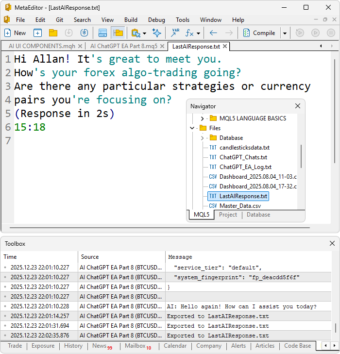
Task: Open the File menu
Action: [20, 20]
